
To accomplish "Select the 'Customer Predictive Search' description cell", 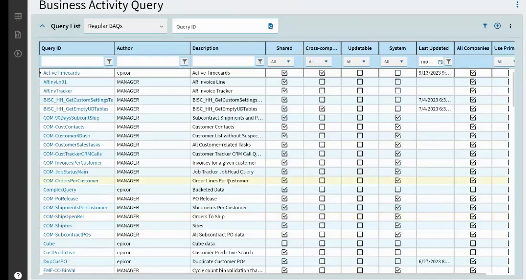I will [228, 253].
